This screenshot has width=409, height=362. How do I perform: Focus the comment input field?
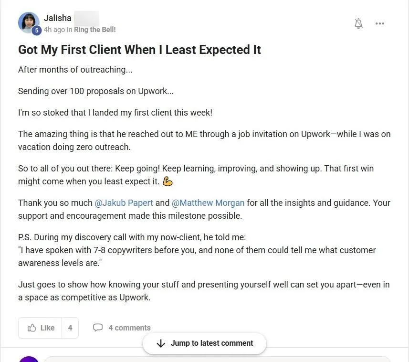tap(217, 359)
